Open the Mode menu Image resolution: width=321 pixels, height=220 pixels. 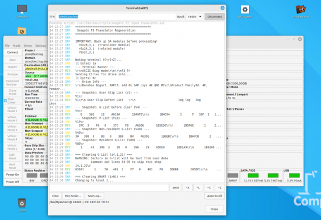pos(16,46)
